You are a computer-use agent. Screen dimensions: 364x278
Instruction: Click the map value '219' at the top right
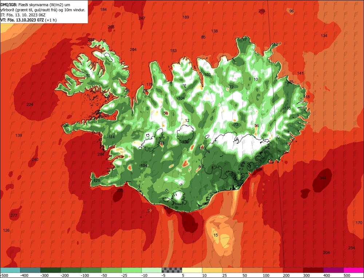(x=262, y=11)
